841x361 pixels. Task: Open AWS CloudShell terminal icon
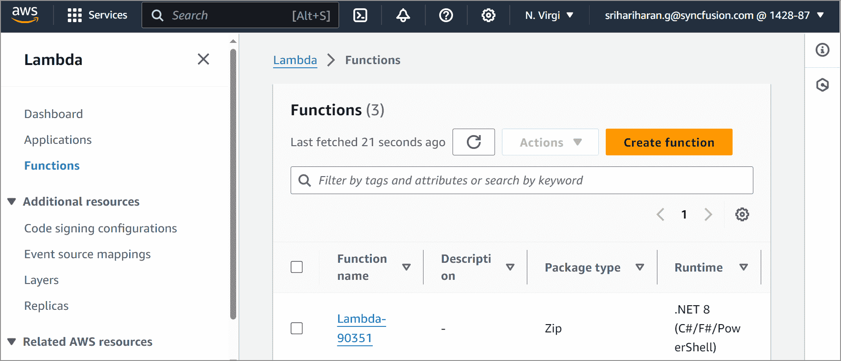click(360, 15)
